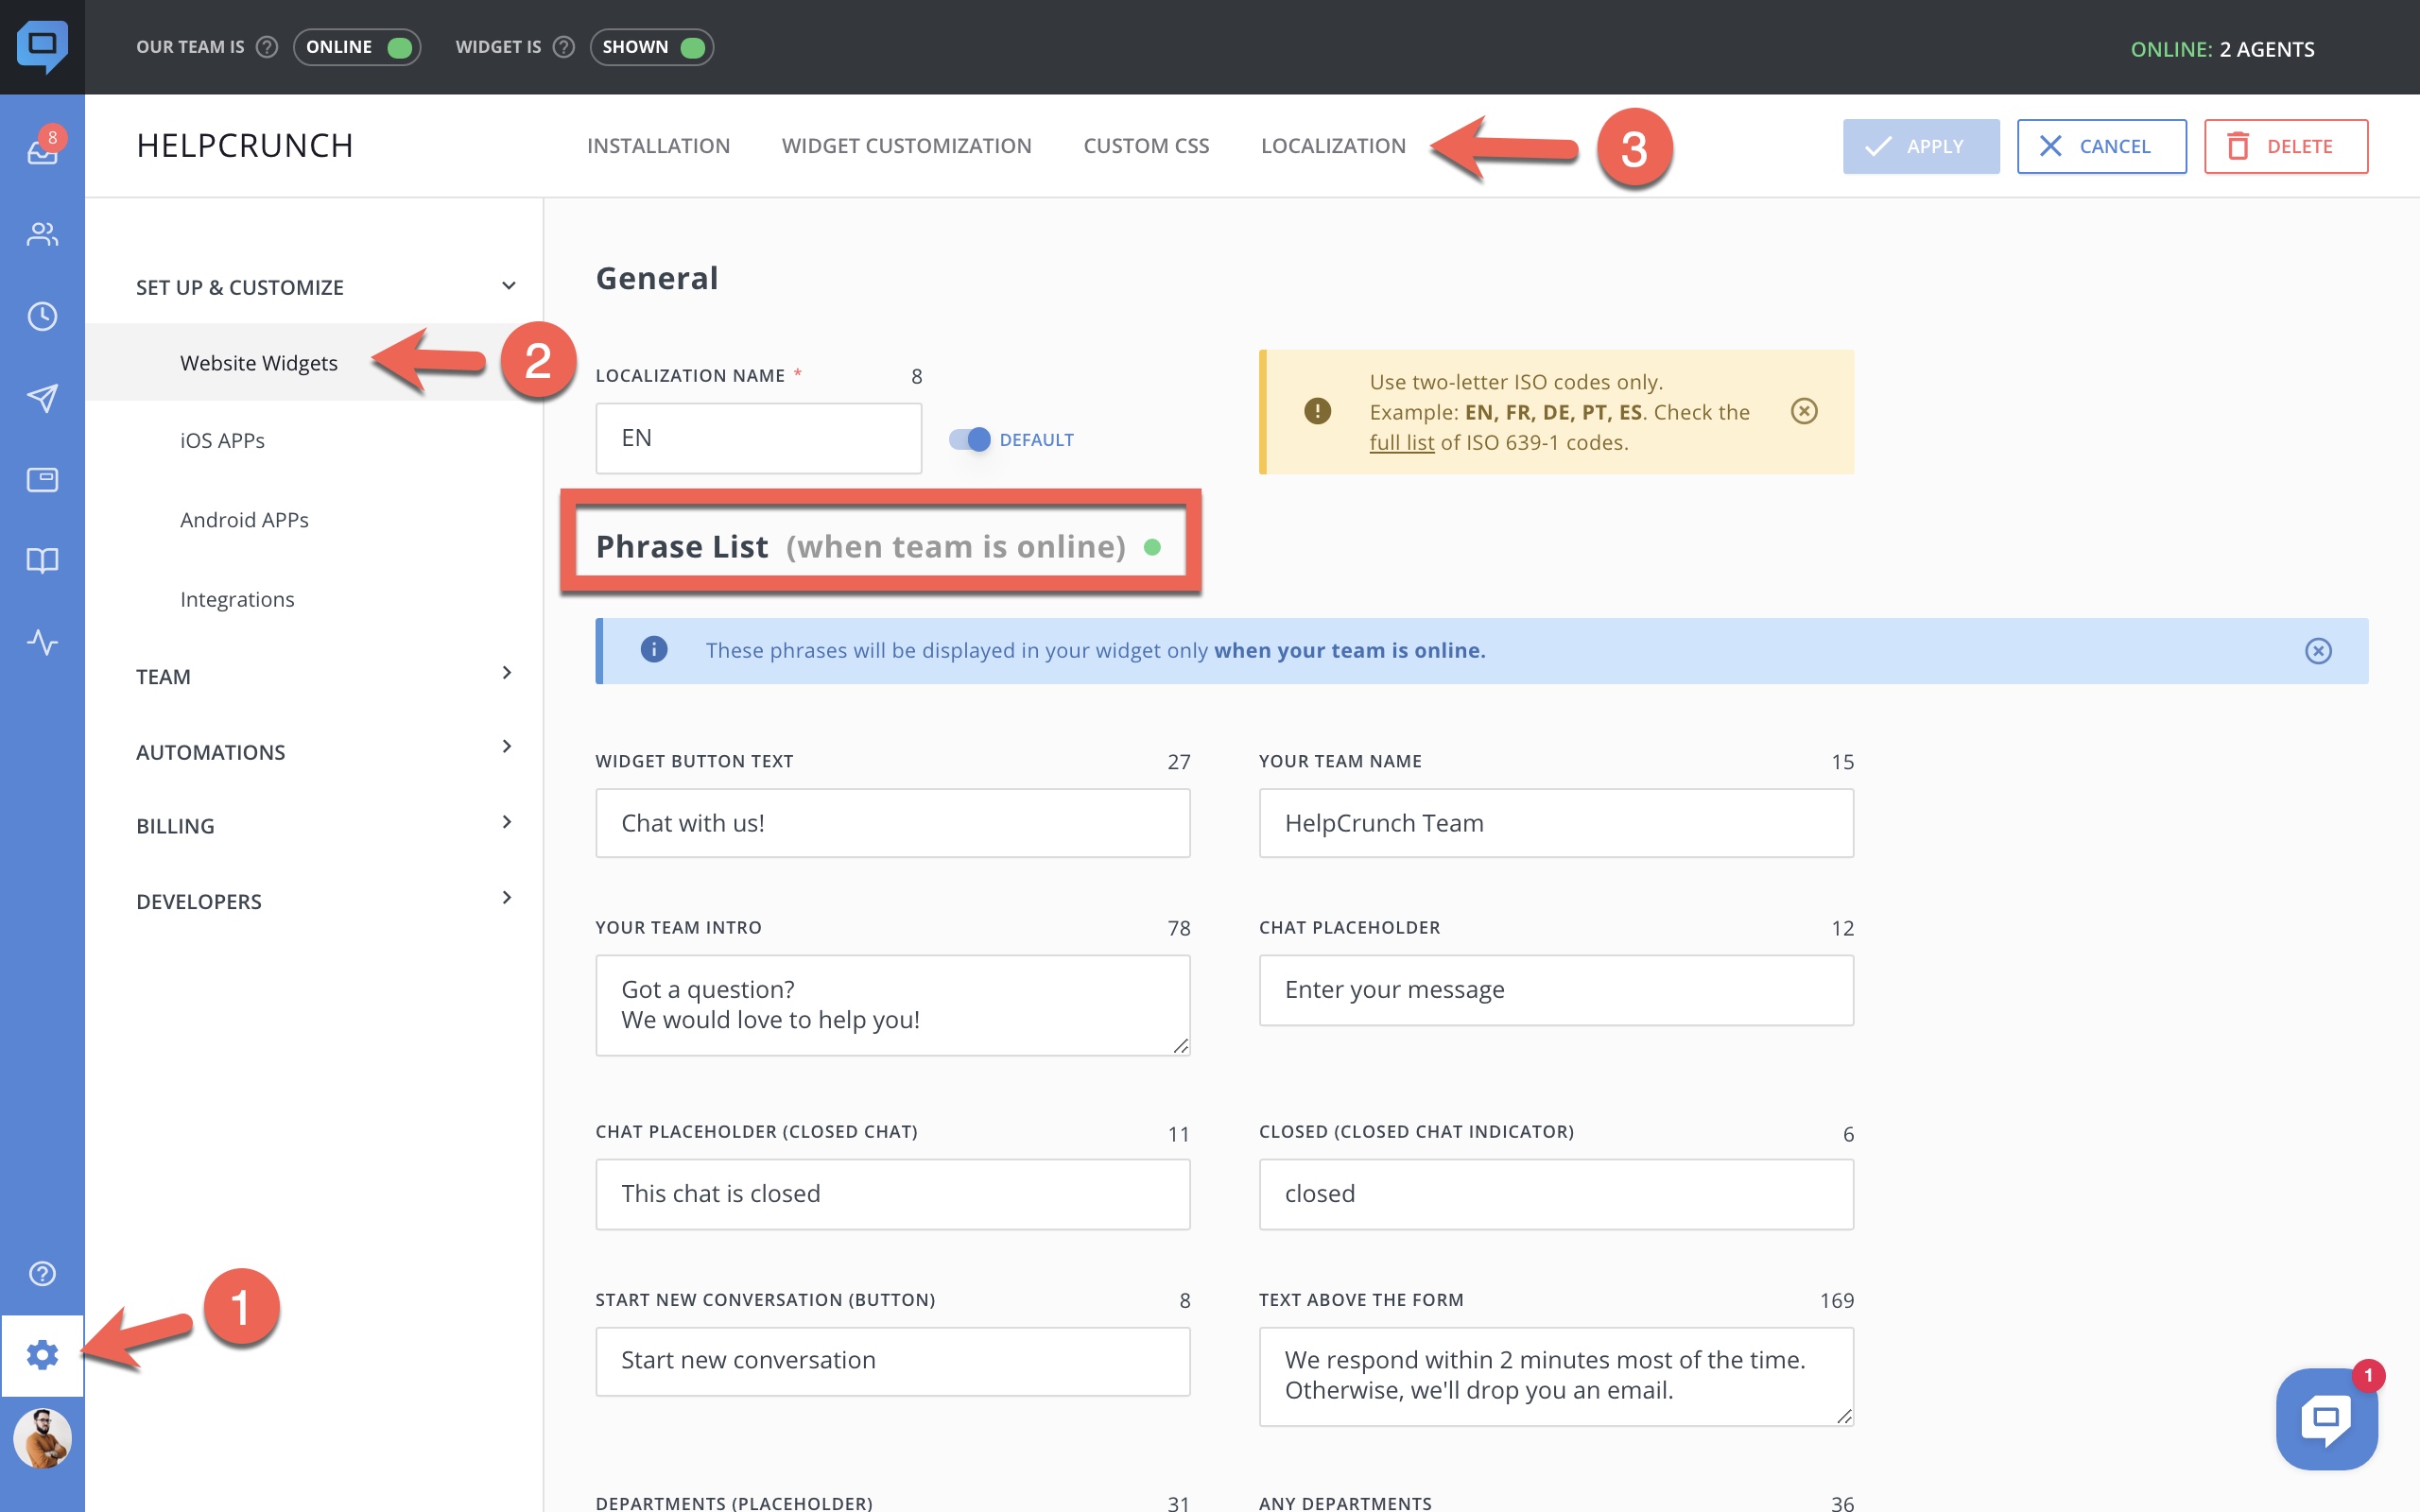Open the help question mark sidebar icon
The height and width of the screenshot is (1512, 2420).
click(42, 1273)
